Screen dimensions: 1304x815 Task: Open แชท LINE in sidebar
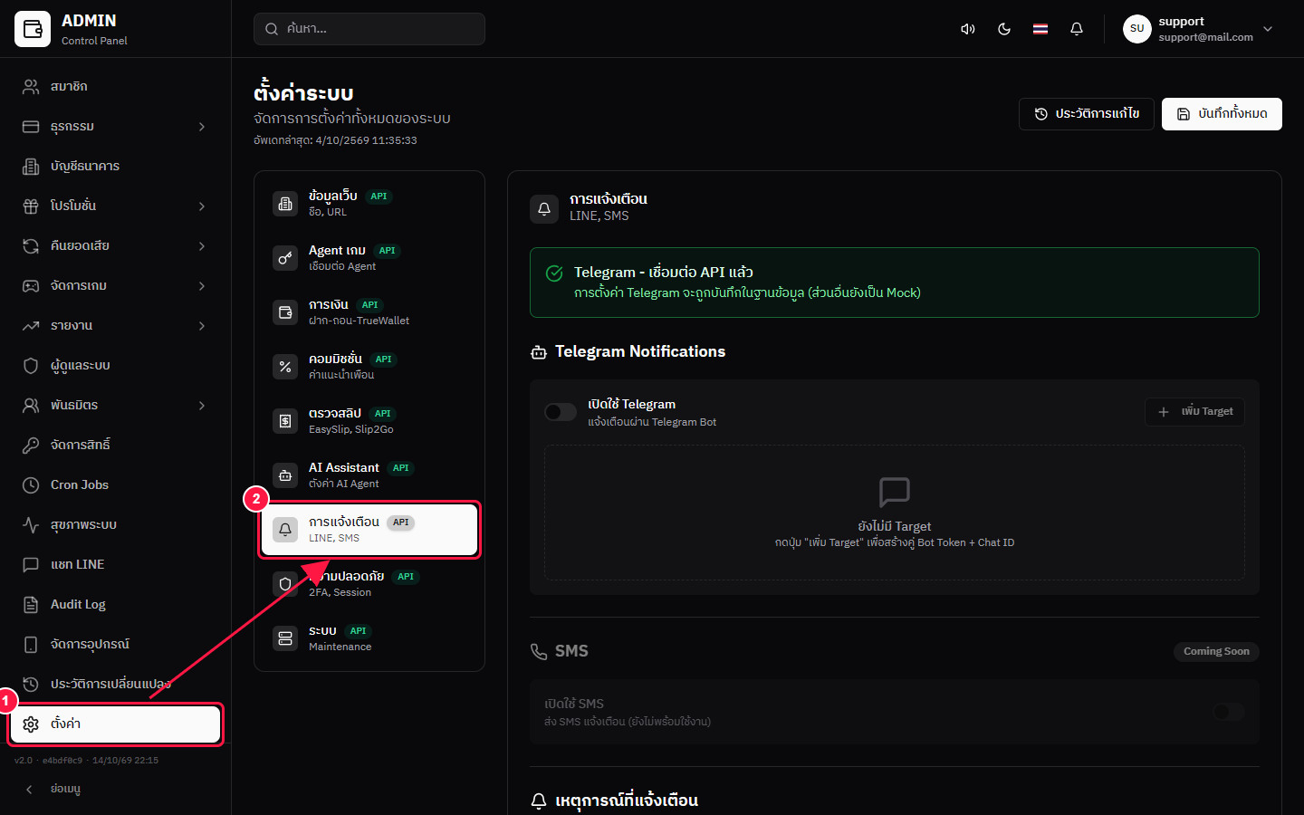pos(116,565)
